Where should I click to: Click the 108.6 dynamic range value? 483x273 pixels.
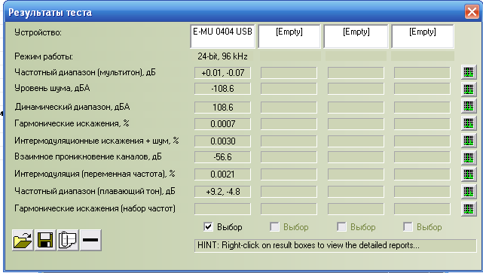click(222, 108)
